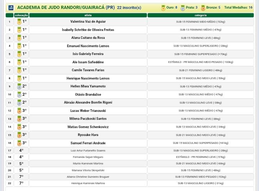
Task: Select athlete name Camile Tavares Farias
Action: coord(88,70)
